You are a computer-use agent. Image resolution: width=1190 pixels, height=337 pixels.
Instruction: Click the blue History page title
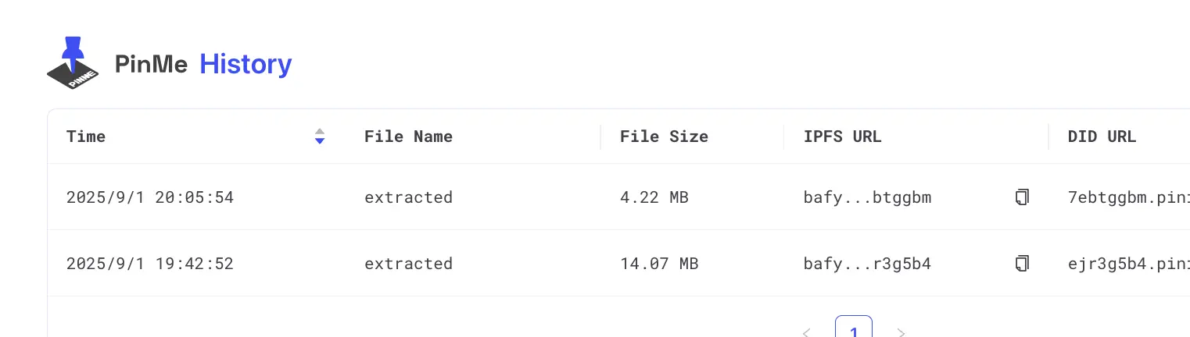click(x=246, y=64)
